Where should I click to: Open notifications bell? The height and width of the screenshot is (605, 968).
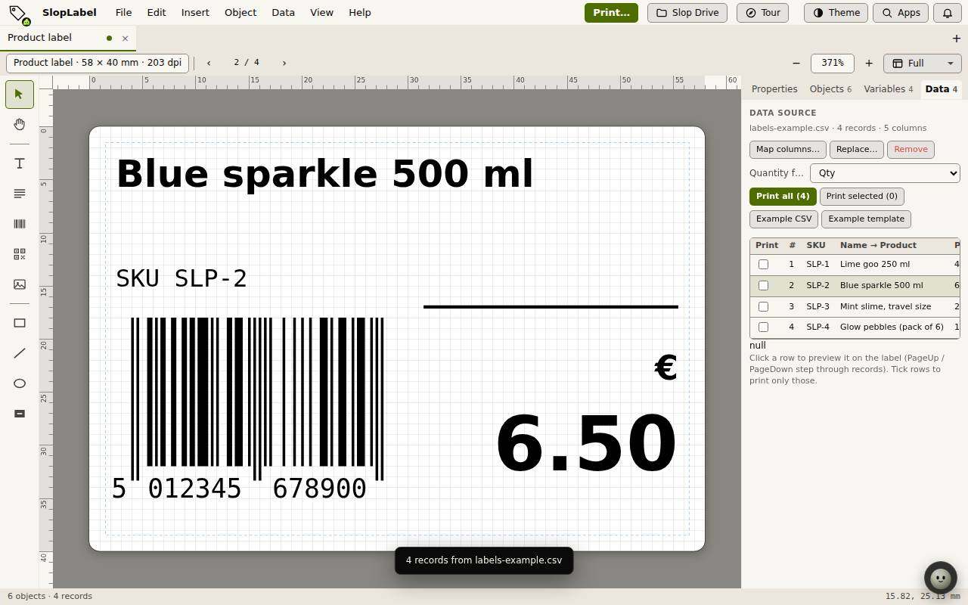coord(948,13)
